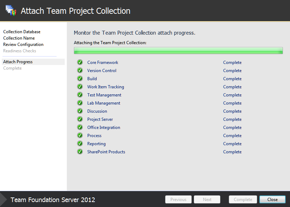Click the Complete status next to Discussion

point(232,111)
